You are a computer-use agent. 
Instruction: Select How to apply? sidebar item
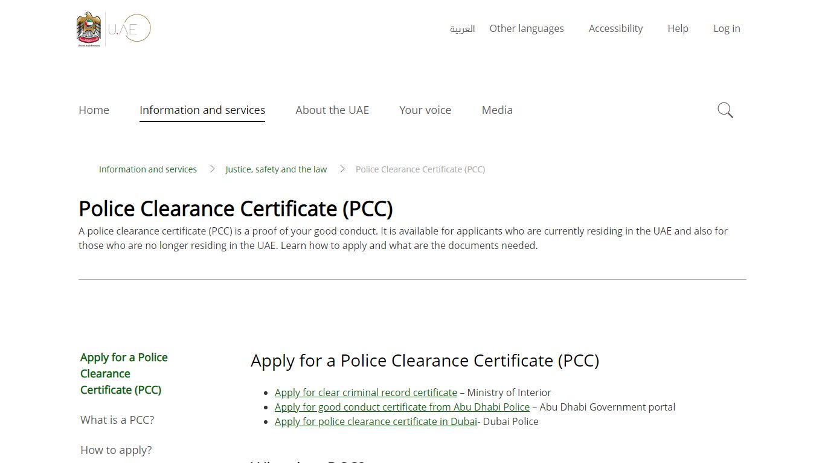pos(116,450)
